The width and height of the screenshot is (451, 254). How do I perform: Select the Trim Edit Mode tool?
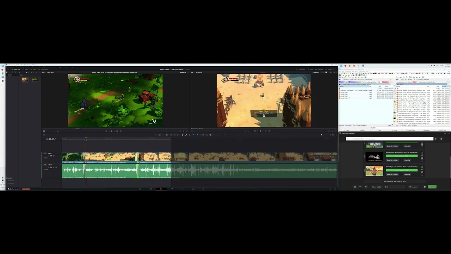click(x=160, y=135)
